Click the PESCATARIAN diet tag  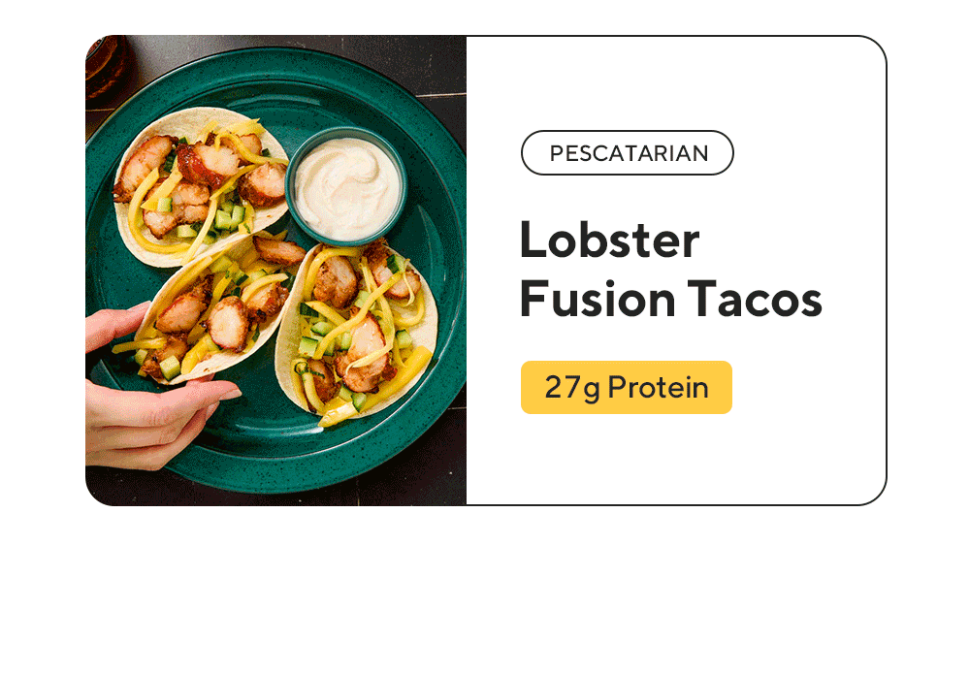pyautogui.click(x=628, y=153)
